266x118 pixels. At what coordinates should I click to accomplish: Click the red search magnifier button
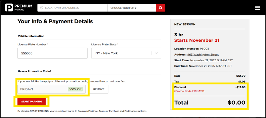[161, 8]
